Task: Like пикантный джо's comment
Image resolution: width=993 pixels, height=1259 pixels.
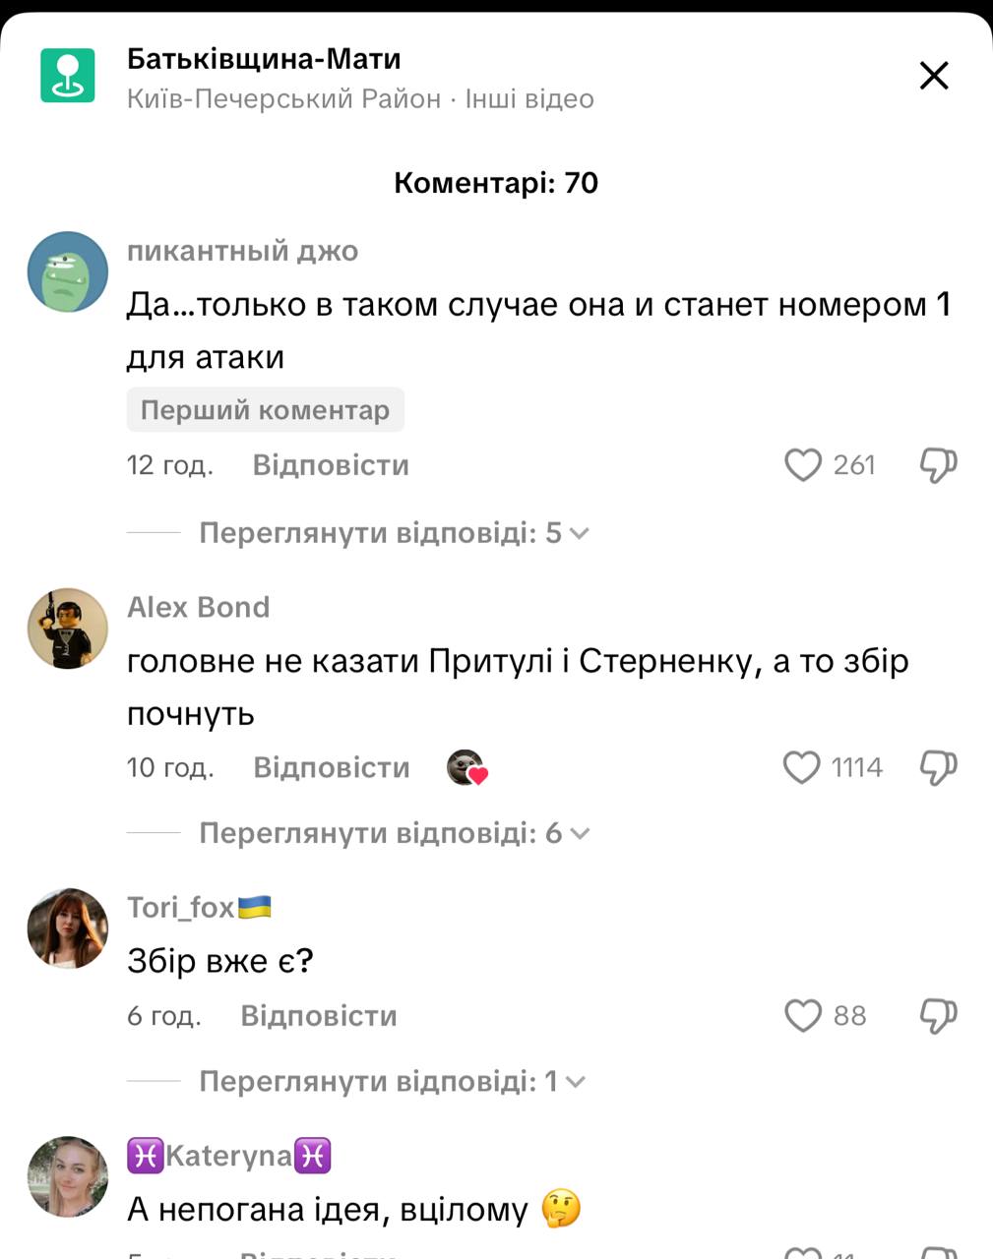Action: tap(802, 465)
